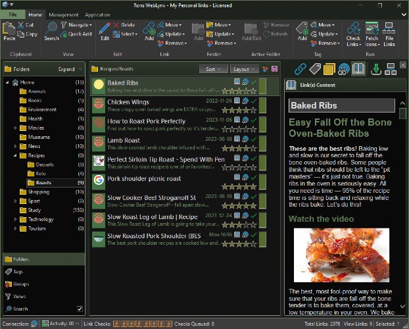
Task: Click the clear-filter icon beside Layout
Action: pos(265,69)
